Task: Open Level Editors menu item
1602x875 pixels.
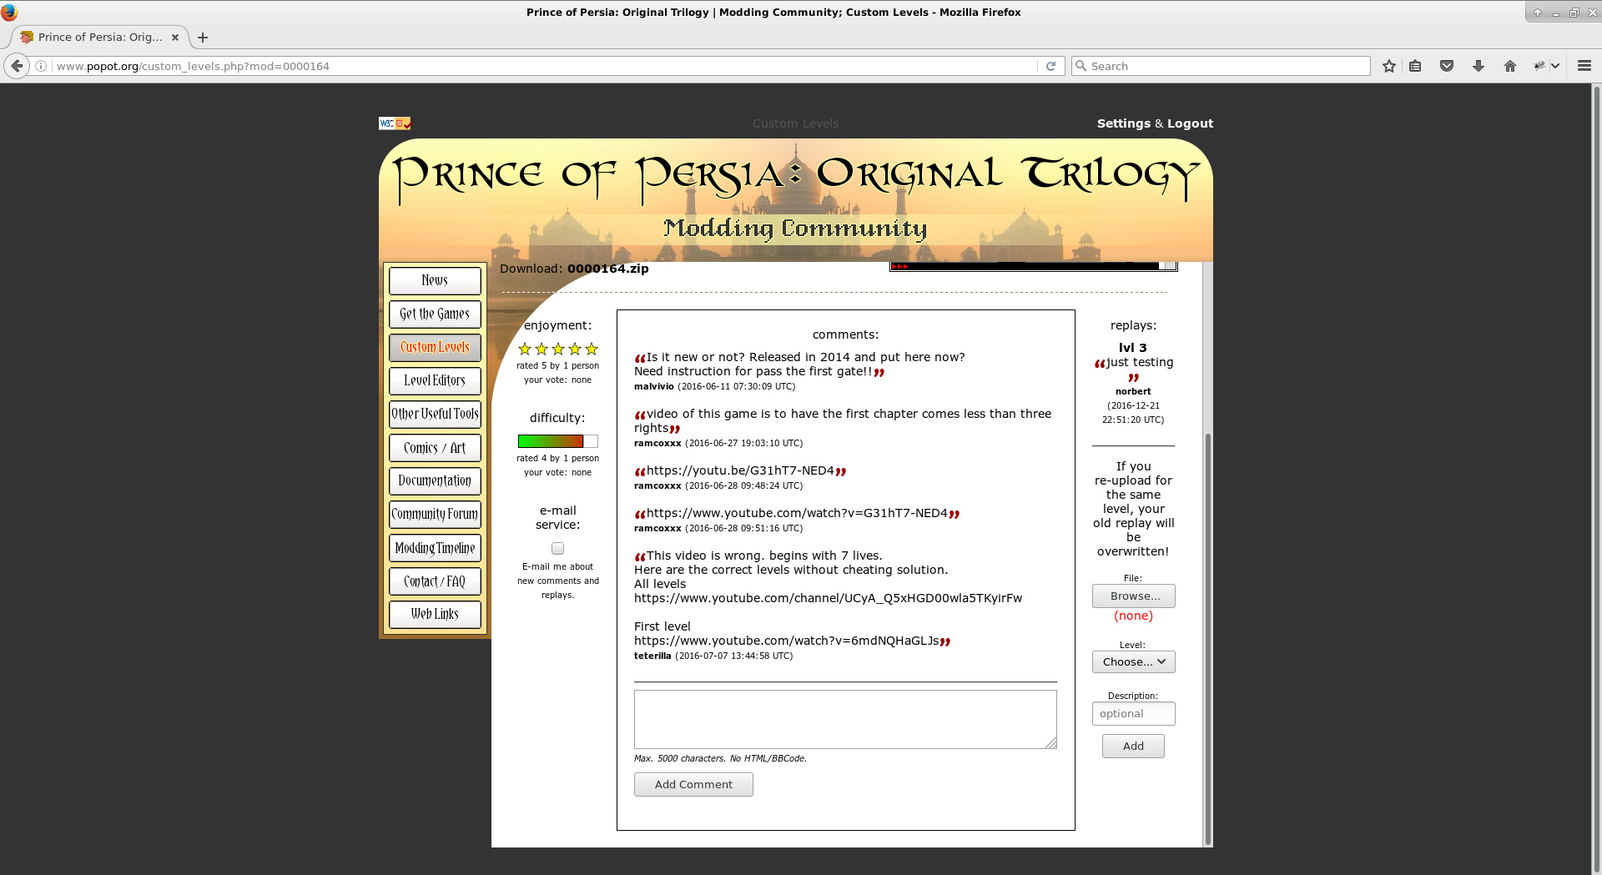Action: tap(435, 380)
